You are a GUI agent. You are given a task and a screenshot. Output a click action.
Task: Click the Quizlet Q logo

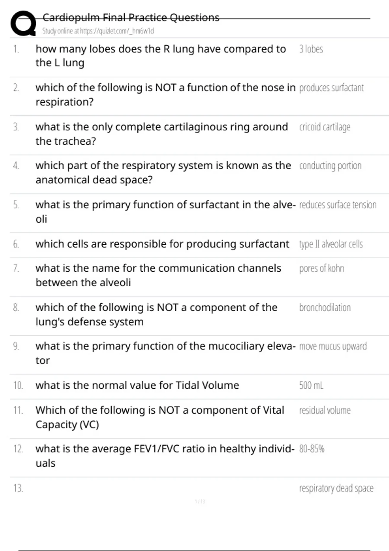point(23,23)
